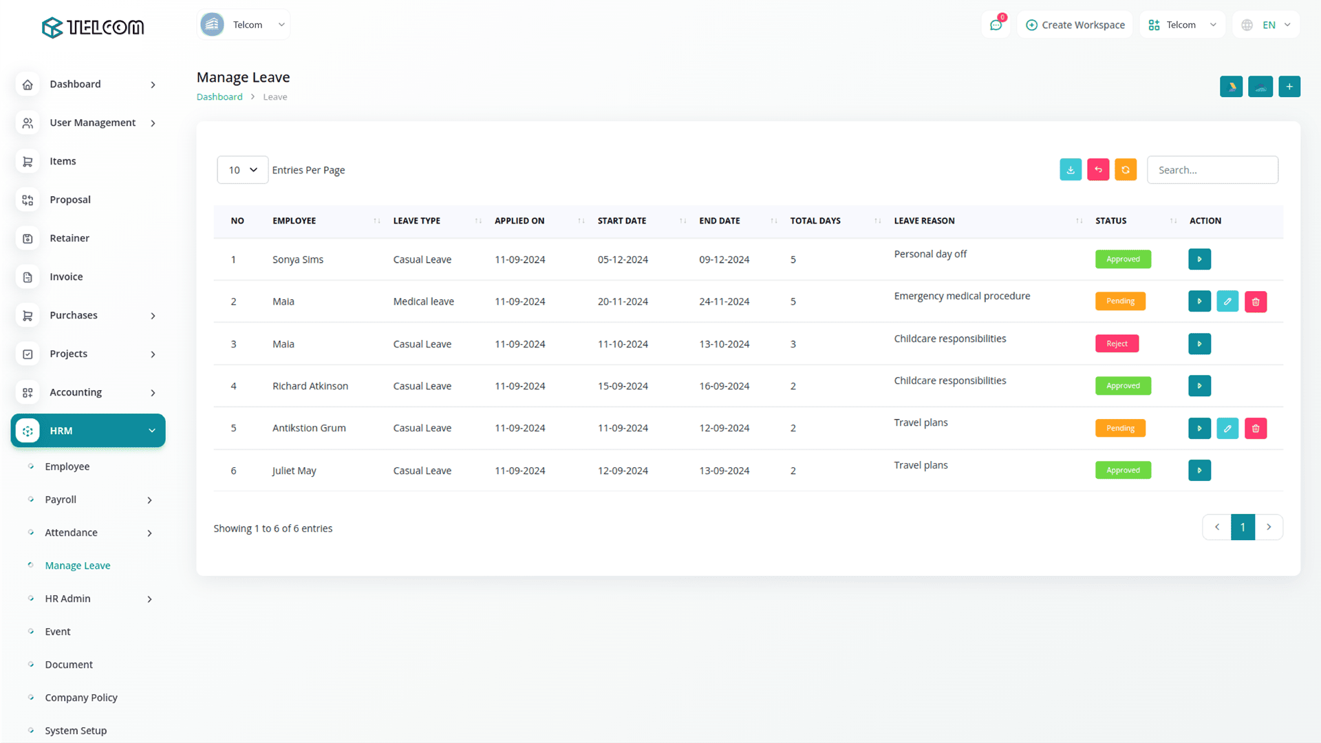
Task: Click into the Search field
Action: point(1212,170)
